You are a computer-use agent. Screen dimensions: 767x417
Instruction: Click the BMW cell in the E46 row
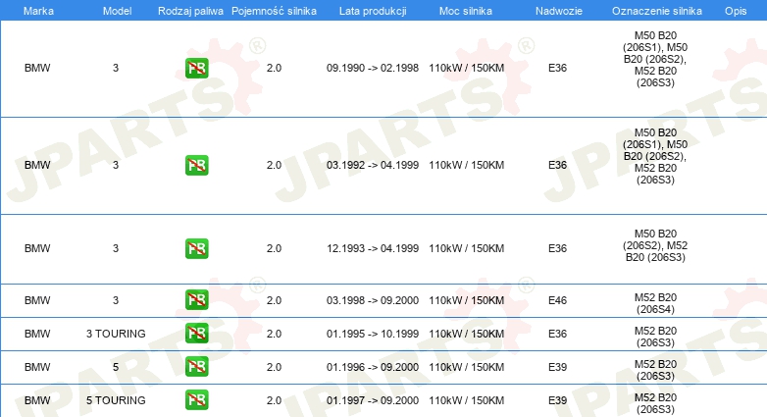tap(37, 300)
